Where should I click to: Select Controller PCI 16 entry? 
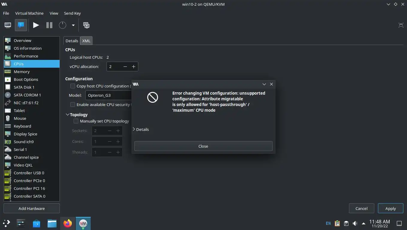click(31, 188)
